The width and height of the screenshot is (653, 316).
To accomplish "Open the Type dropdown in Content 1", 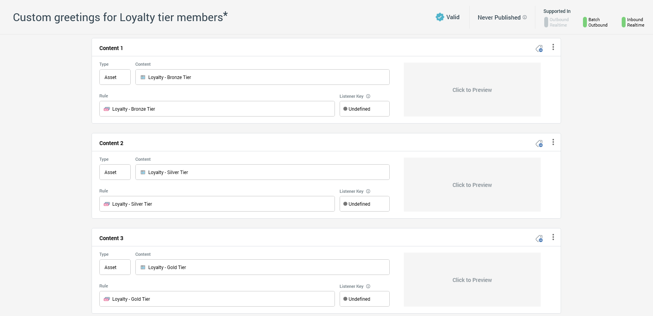I will (115, 77).
